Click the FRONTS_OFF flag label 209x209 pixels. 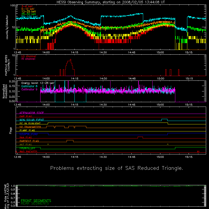click(x=27, y=148)
